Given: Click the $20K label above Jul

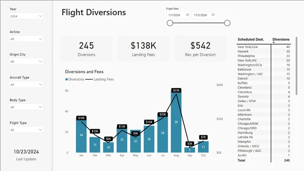Looking at the screenshot, I should [x=162, y=114].
